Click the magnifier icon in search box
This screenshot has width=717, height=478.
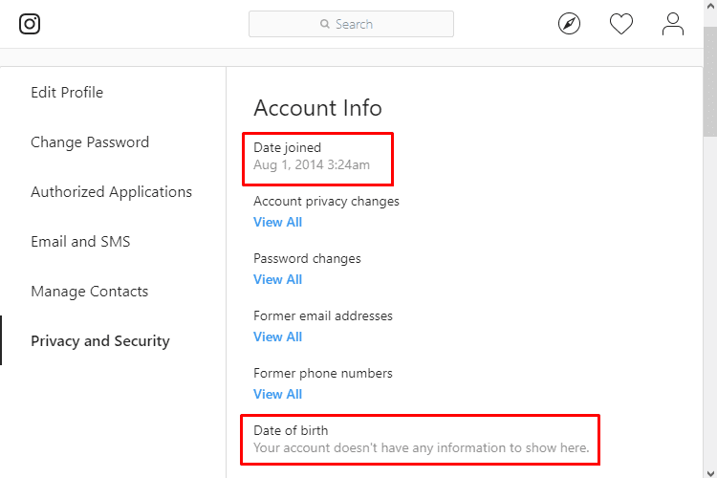click(x=325, y=24)
